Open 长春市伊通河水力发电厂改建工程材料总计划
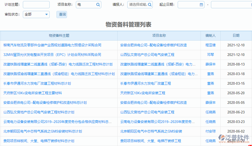The image size is (252, 146). click(x=37, y=83)
